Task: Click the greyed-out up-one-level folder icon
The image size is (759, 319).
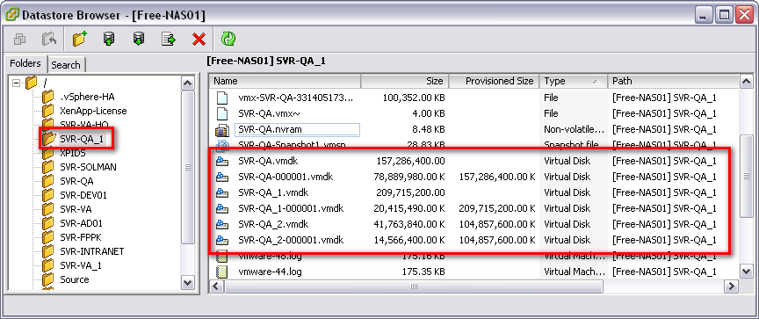Action: click(49, 40)
